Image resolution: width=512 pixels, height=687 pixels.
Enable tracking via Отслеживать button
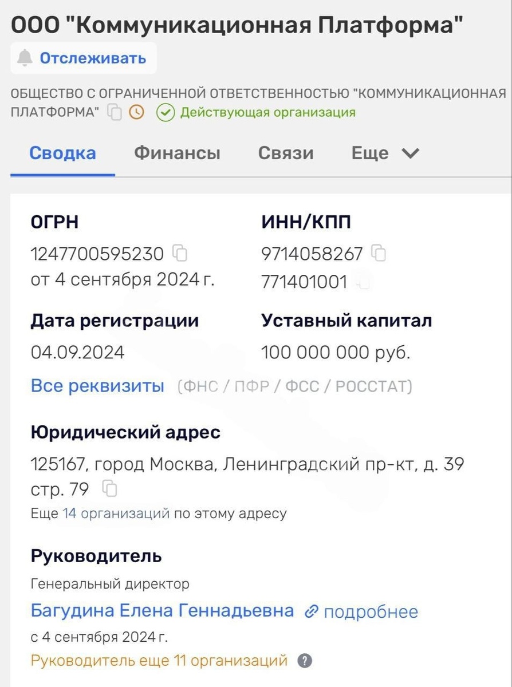92,58
